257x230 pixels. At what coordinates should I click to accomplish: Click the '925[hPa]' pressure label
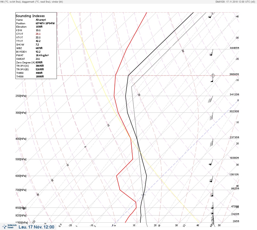coord(21,215)
